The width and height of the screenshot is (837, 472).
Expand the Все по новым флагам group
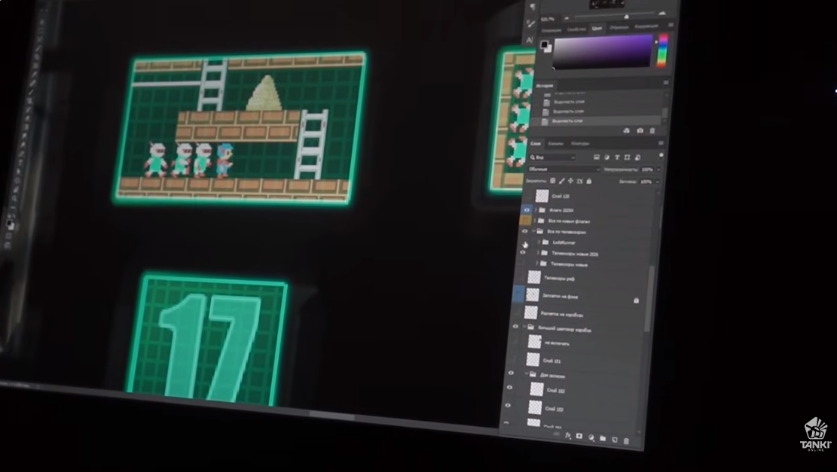tap(535, 221)
